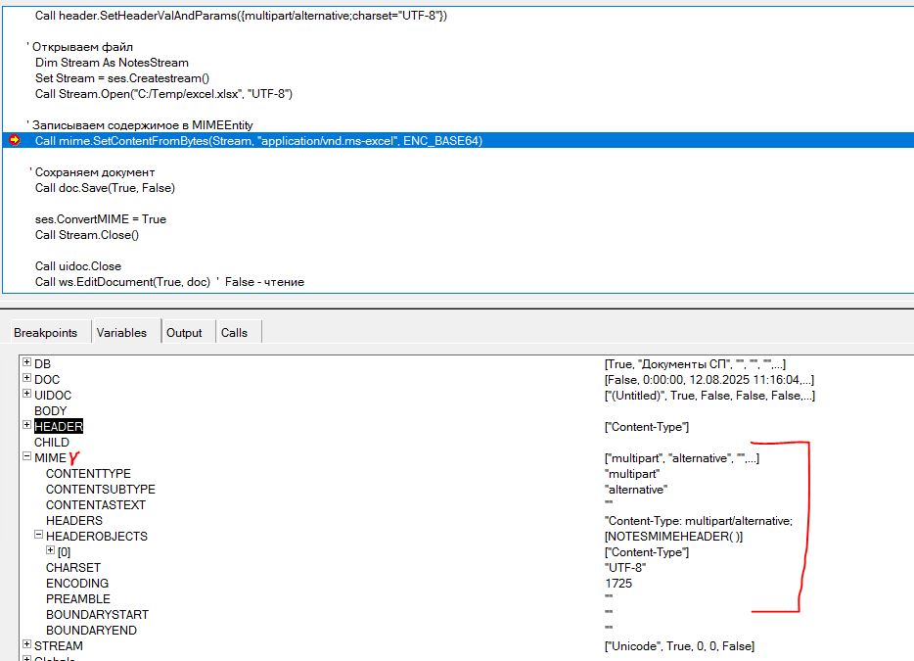Select the CONTENTTYPE property row
914x661 pixels.
click(x=88, y=474)
